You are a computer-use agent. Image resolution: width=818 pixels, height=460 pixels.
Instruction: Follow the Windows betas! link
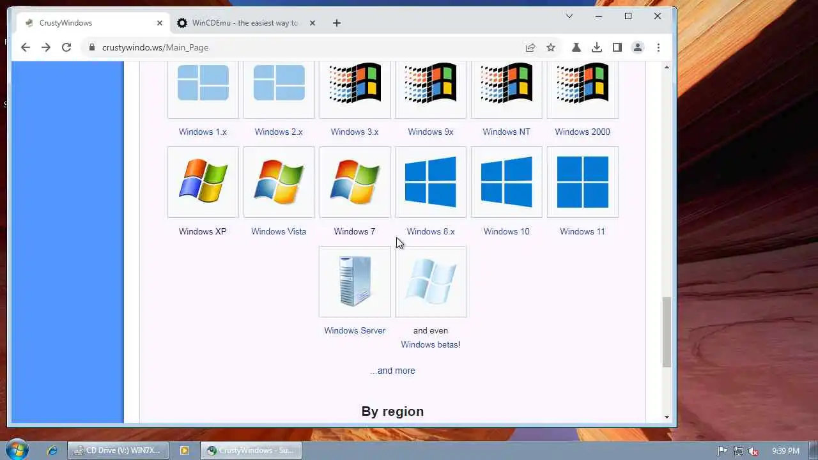(431, 344)
